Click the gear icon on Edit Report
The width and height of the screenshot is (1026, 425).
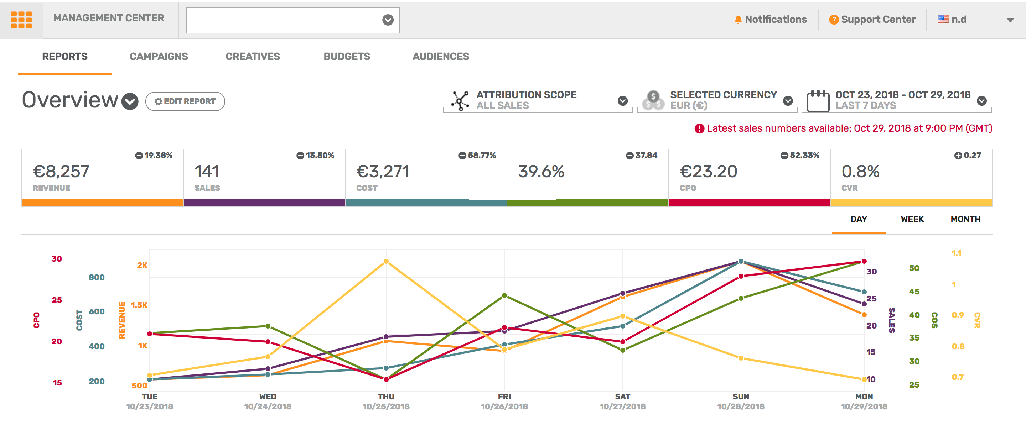[159, 101]
